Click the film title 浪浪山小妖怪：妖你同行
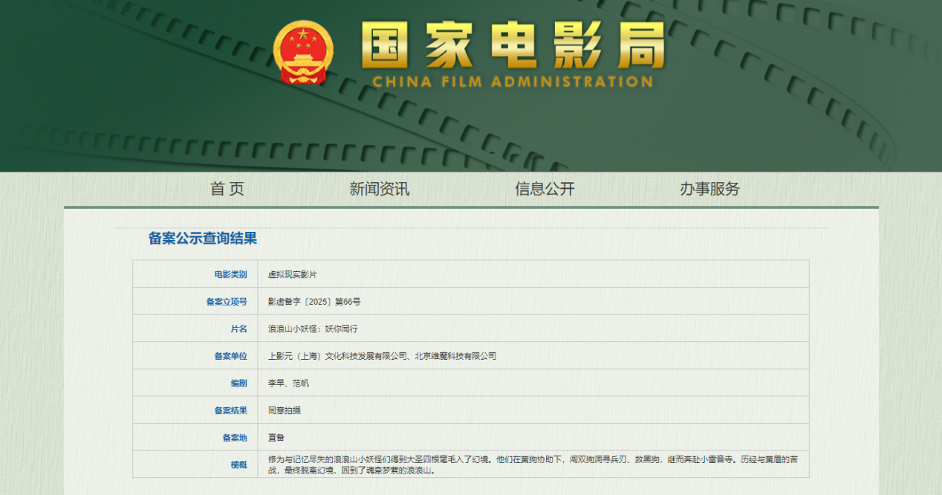Screen dimensions: 942x495 pyautogui.click(x=313, y=329)
